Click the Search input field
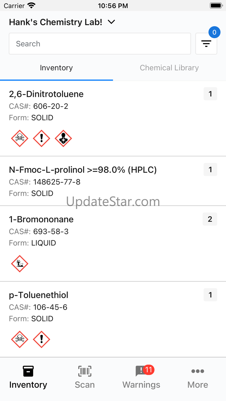This screenshot has width=226, height=401. [x=100, y=44]
